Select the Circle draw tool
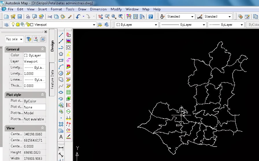This screenshot has width=259, height=161. tap(61, 73)
